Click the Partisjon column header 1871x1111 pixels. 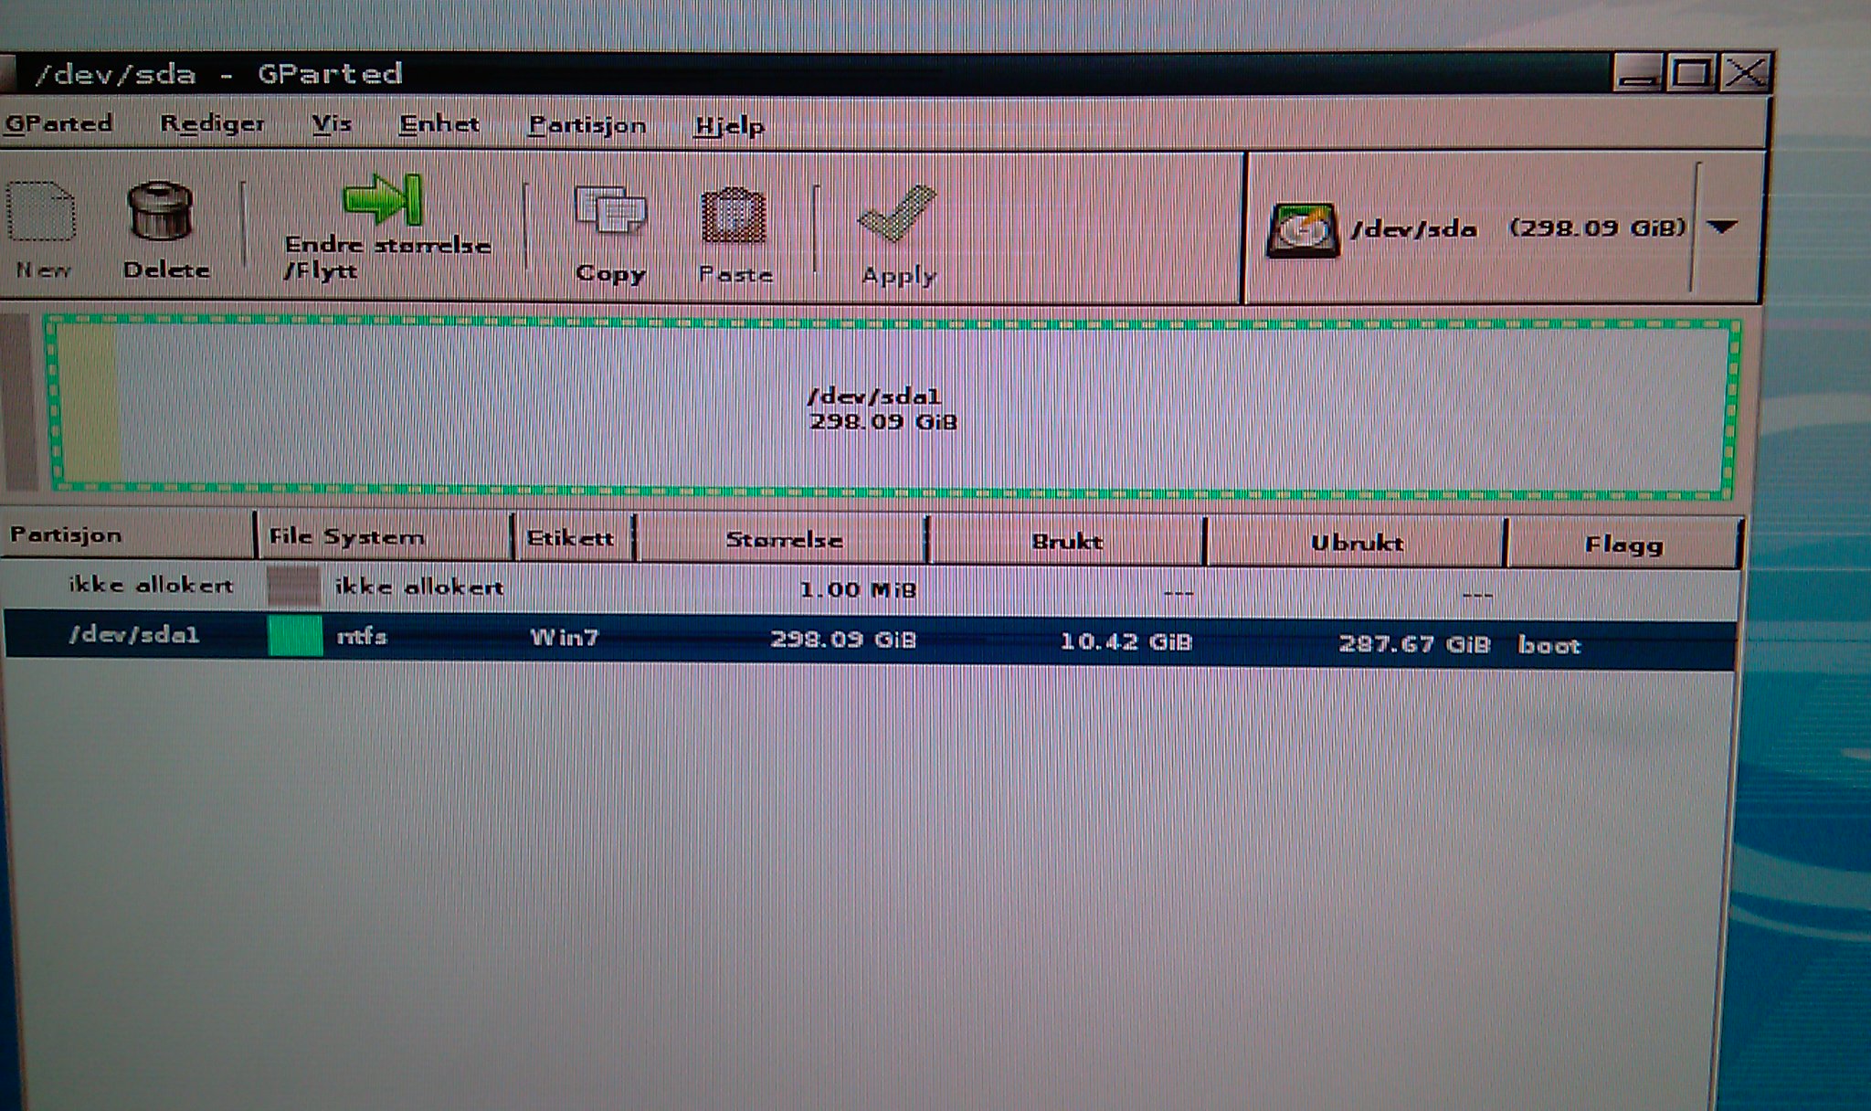tap(127, 534)
